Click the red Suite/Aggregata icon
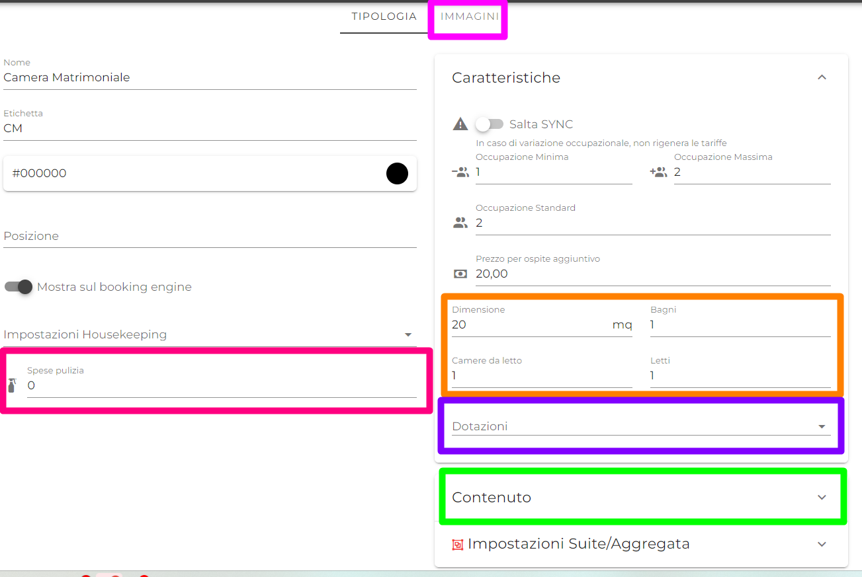Image resolution: width=862 pixels, height=577 pixels. coord(458,545)
